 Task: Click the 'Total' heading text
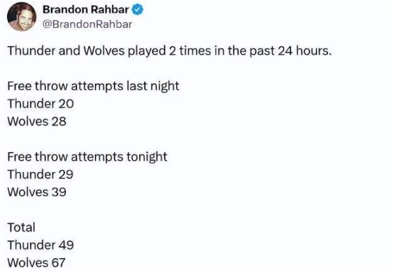point(21,227)
